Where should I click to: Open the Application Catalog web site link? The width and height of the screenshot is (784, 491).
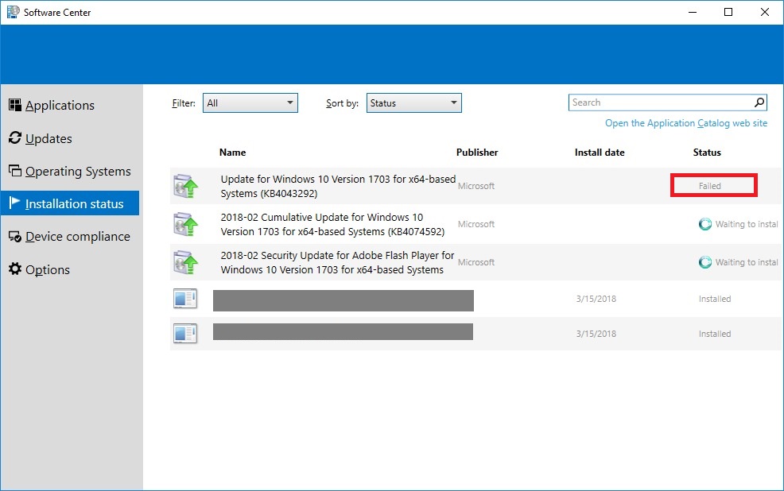pyautogui.click(x=686, y=123)
